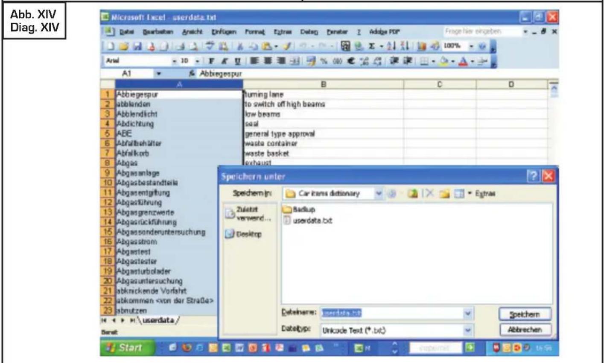Expand the Dateityp dropdown arrow

click(x=469, y=330)
